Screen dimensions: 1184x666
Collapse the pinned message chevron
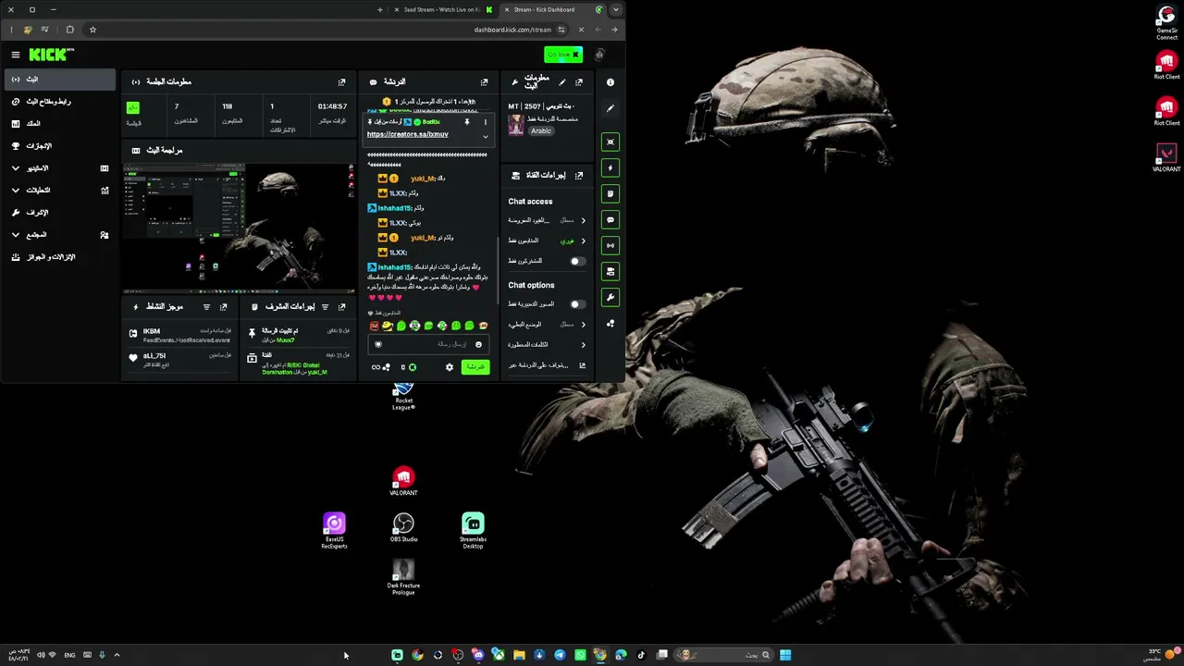pyautogui.click(x=485, y=137)
